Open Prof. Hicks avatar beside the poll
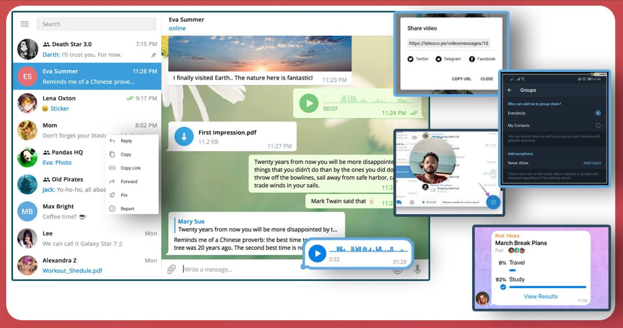The width and height of the screenshot is (623, 328). point(482,298)
